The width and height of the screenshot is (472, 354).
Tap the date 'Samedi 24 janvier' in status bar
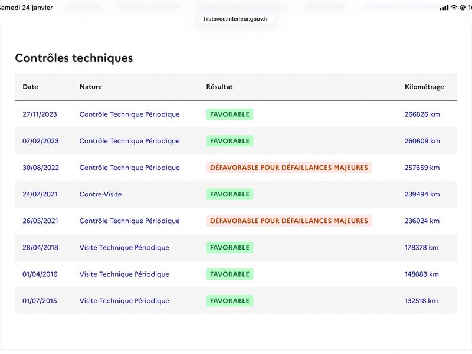point(27,8)
